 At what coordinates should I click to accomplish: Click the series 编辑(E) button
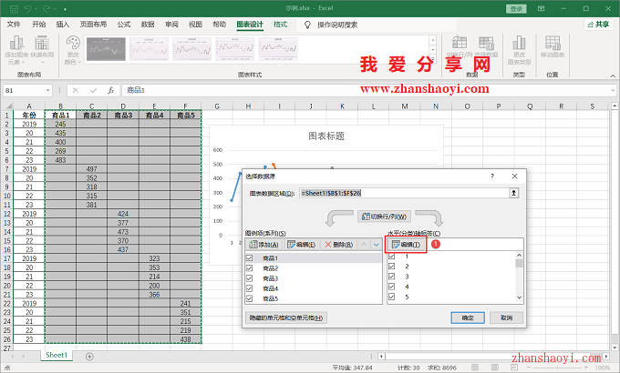click(x=301, y=245)
